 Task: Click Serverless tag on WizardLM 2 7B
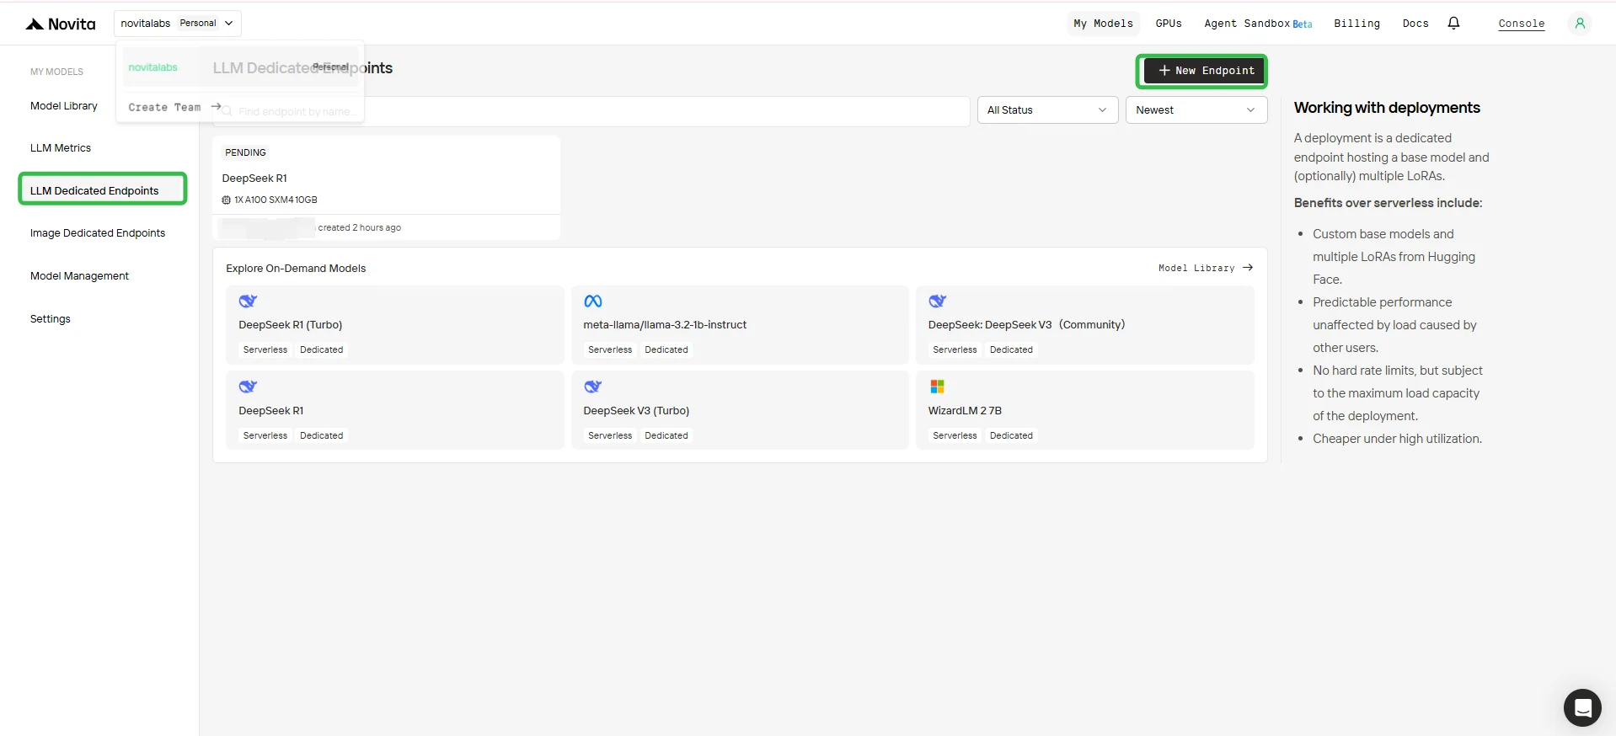pyautogui.click(x=955, y=435)
